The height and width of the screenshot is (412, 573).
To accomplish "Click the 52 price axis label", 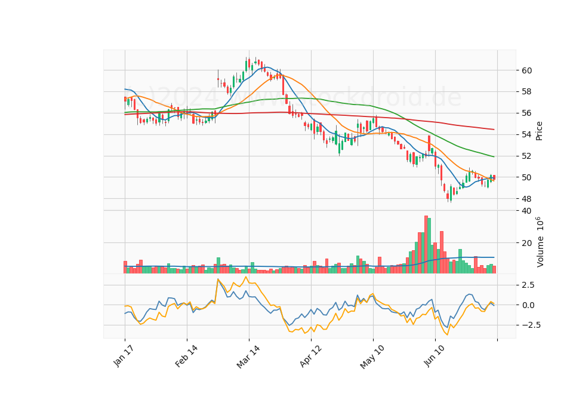I will (x=526, y=156).
